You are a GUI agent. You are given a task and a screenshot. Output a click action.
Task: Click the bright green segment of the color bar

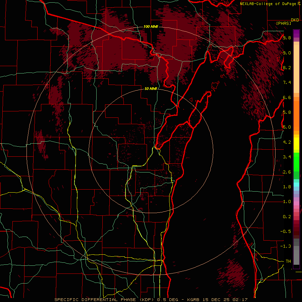pos(296,162)
